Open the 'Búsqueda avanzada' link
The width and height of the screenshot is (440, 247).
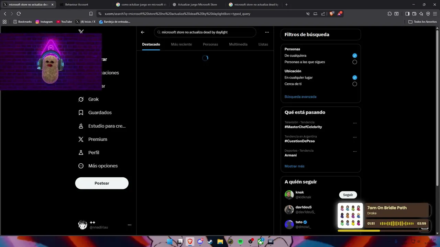(300, 97)
